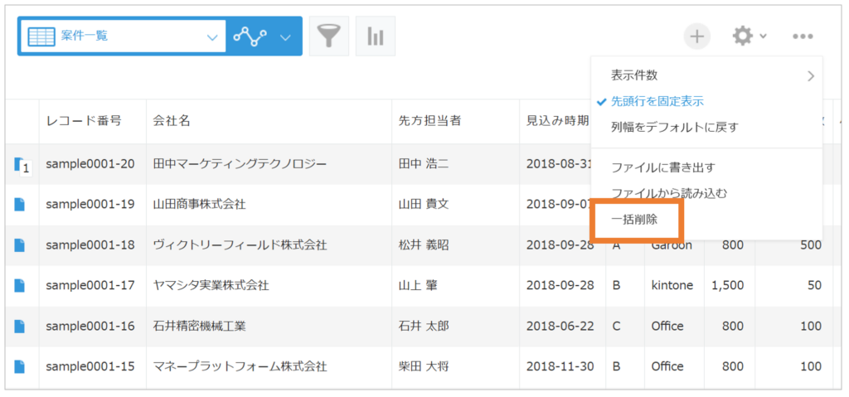Click record number sample0001-17
The height and width of the screenshot is (397, 849).
[90, 285]
